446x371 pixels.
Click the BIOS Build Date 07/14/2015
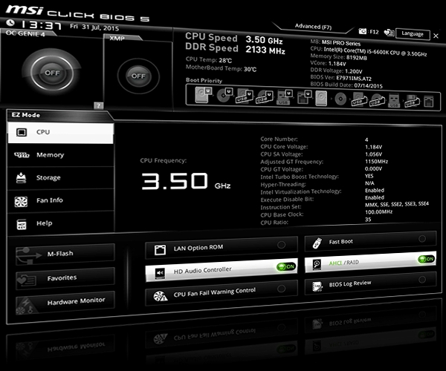[369, 85]
